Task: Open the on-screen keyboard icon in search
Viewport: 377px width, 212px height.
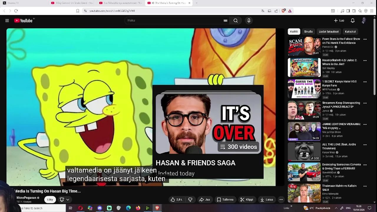Action: click(x=225, y=21)
